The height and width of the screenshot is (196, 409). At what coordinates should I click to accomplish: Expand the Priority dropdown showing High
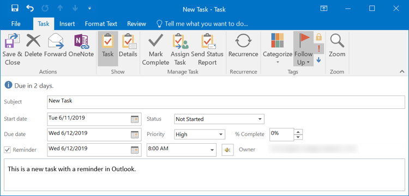click(220, 134)
